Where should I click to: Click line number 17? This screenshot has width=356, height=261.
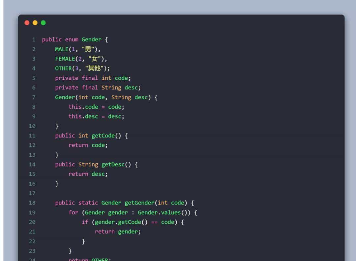pos(32,193)
